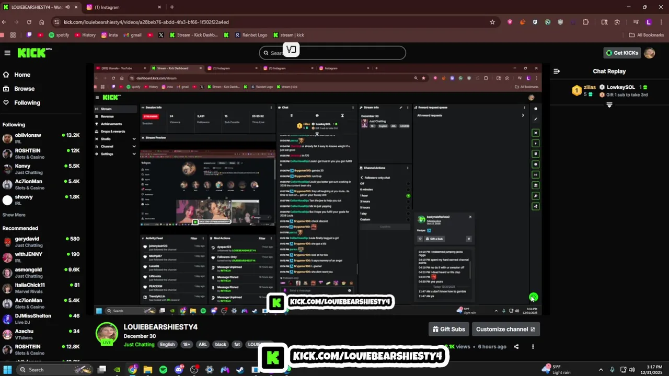Click the Kick search field
The width and height of the screenshot is (669, 376).
pos(332,53)
